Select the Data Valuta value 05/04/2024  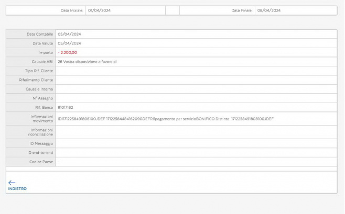(69, 43)
